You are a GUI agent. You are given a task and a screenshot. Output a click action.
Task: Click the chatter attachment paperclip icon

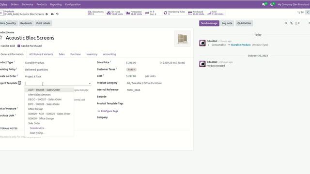(x=292, y=23)
